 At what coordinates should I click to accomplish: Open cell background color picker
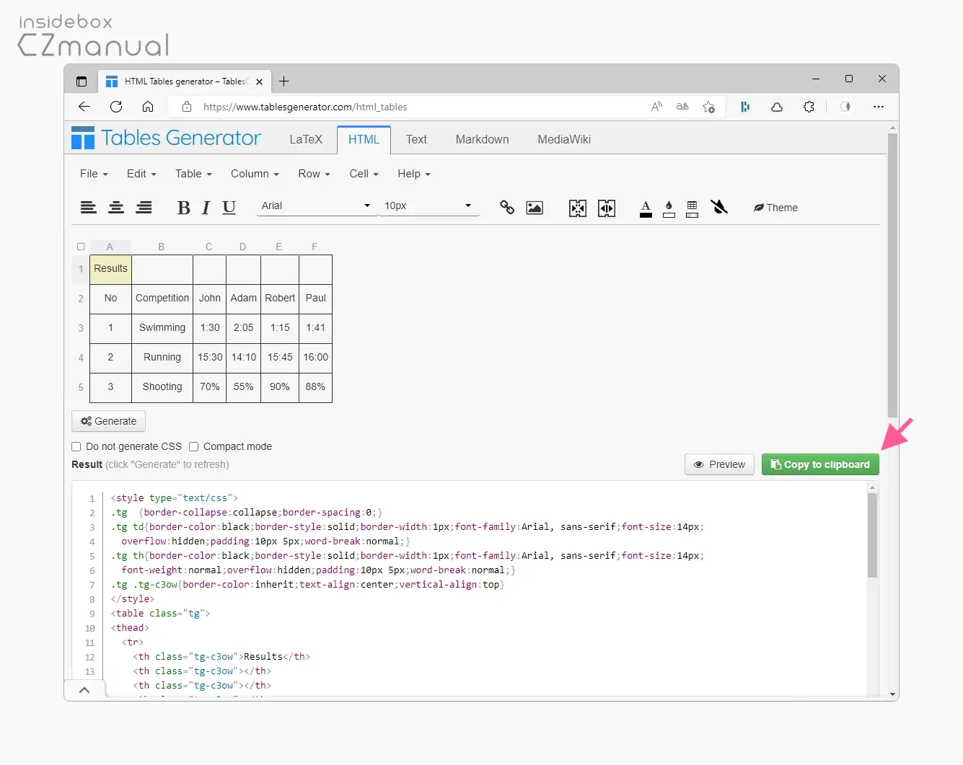tap(669, 208)
